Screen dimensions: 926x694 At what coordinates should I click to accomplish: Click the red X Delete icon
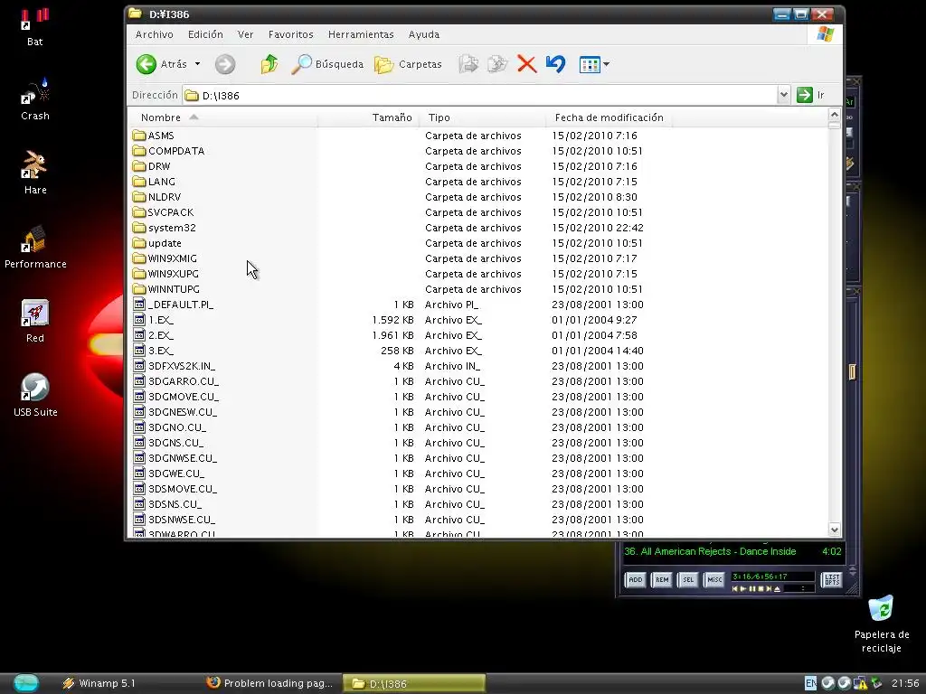click(526, 64)
